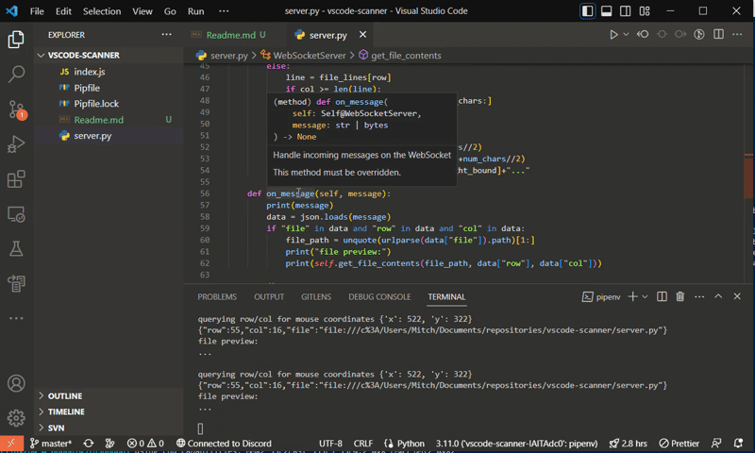Toggle the Secondary Side Bar layout
The width and height of the screenshot is (755, 453).
pos(626,11)
